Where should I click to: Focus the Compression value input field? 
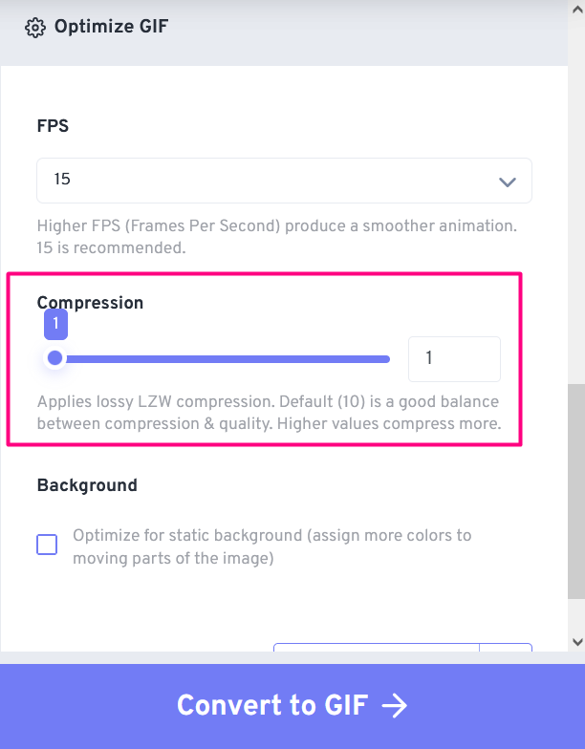(x=454, y=358)
